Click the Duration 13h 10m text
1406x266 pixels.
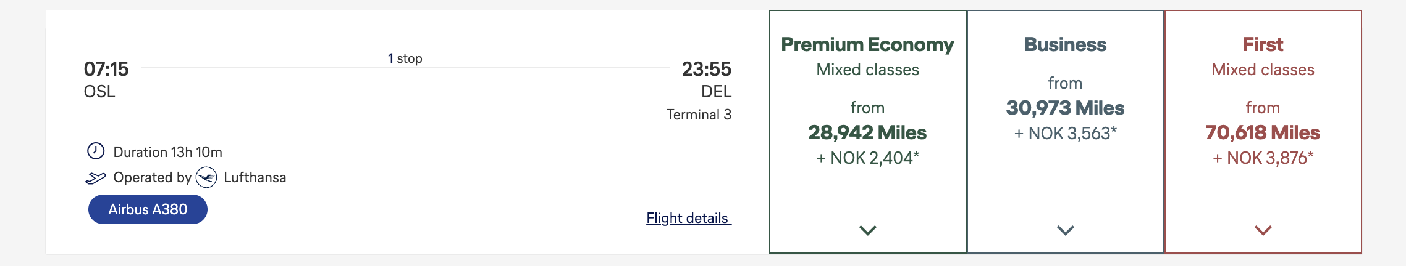167,152
